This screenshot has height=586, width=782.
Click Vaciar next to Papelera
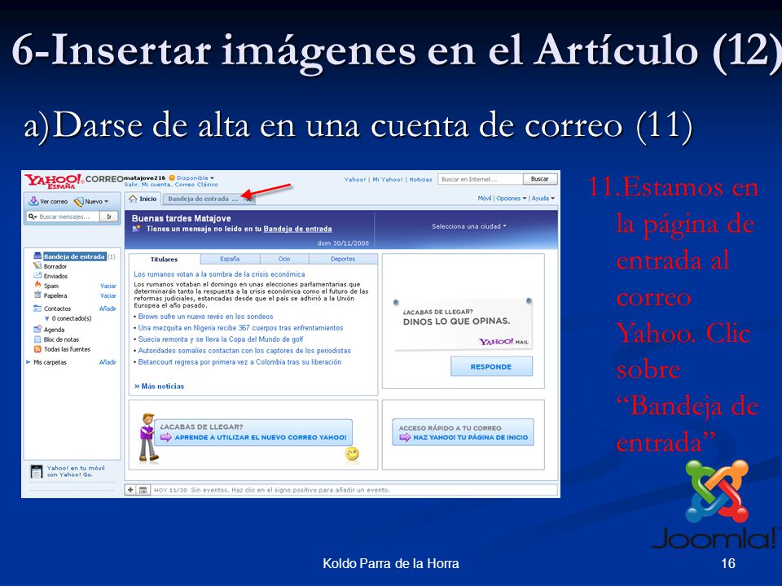[108, 295]
